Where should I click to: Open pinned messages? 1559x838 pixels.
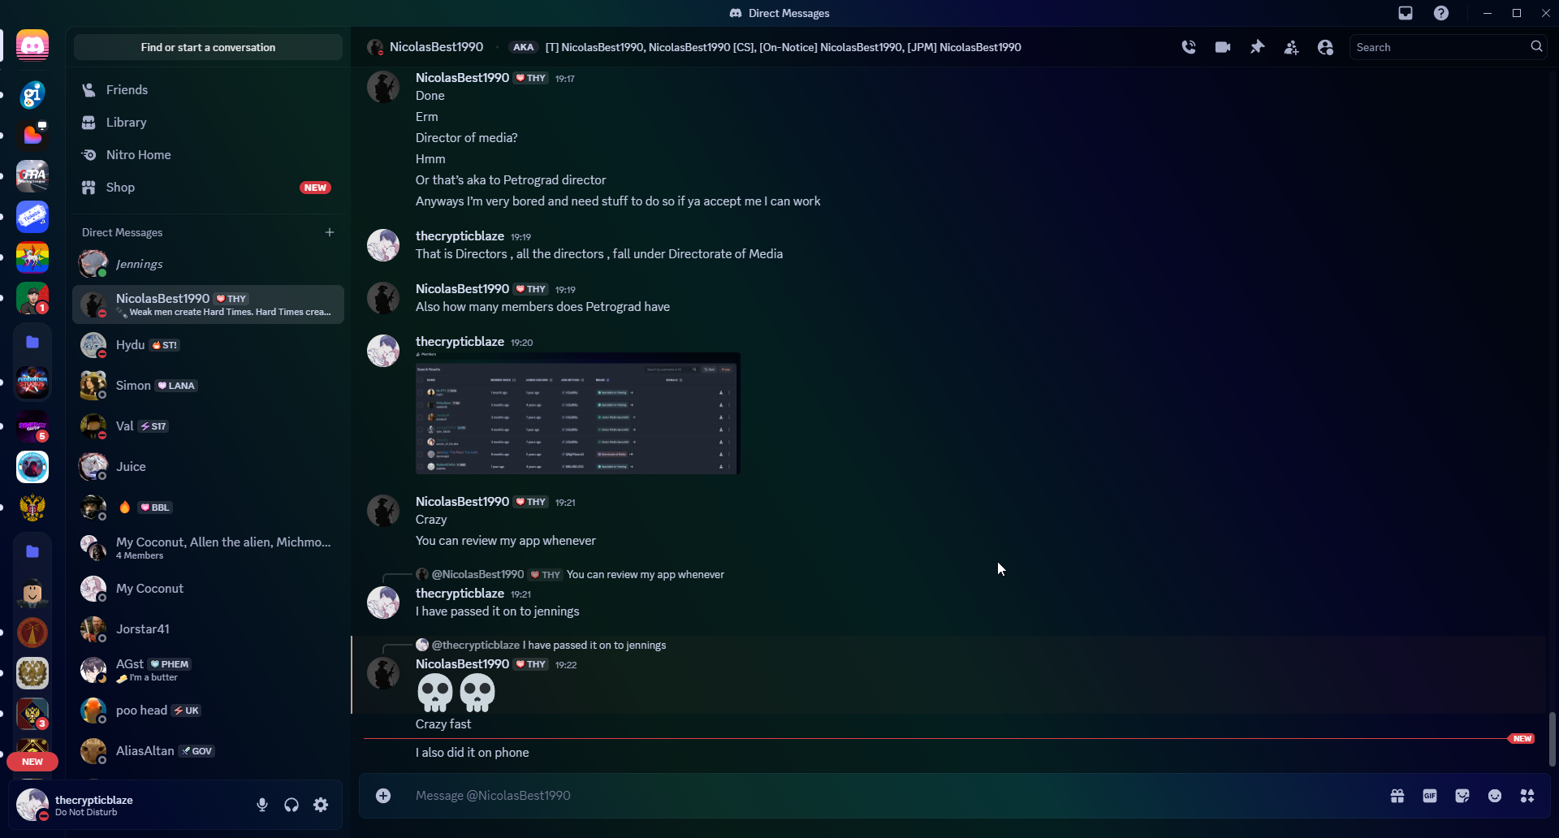(1257, 47)
